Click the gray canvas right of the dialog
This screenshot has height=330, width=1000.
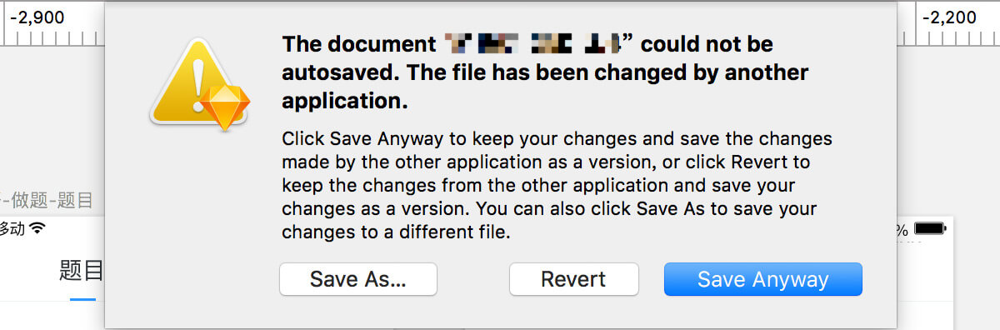(948, 125)
